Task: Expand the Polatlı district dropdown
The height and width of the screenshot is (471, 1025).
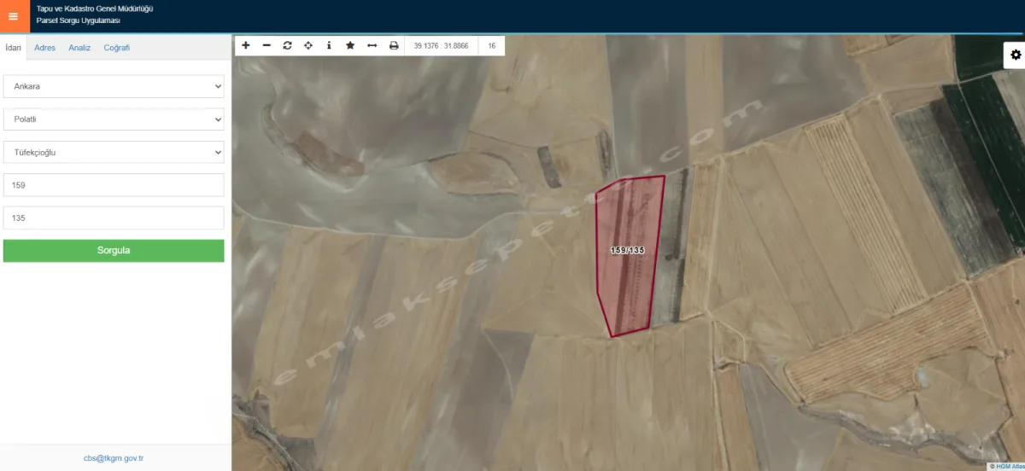Action: [114, 119]
